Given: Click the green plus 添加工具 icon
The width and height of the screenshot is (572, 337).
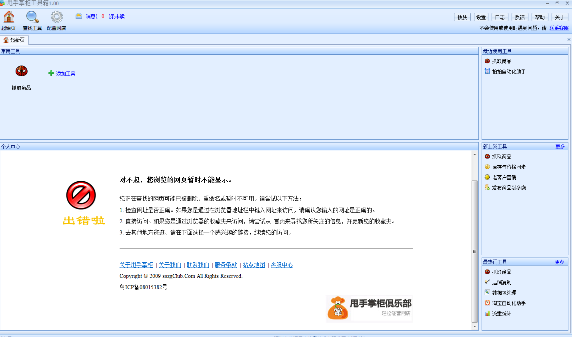Looking at the screenshot, I should pyautogui.click(x=51, y=73).
